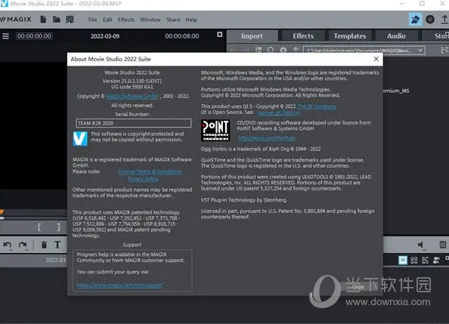Open the Share menu
This screenshot has height=324, width=449.
[x=173, y=20]
